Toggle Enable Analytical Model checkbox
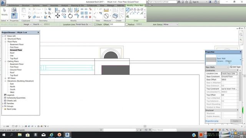This screenshot has width=246, height=138. [222, 117]
